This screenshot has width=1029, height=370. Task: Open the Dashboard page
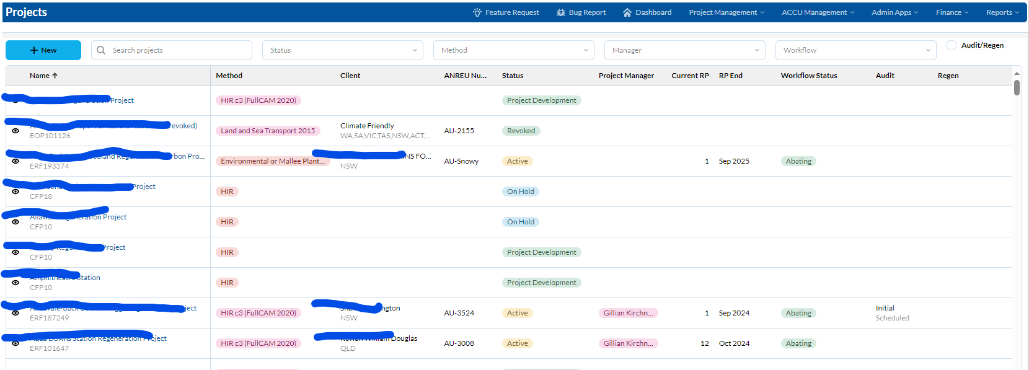tap(647, 12)
